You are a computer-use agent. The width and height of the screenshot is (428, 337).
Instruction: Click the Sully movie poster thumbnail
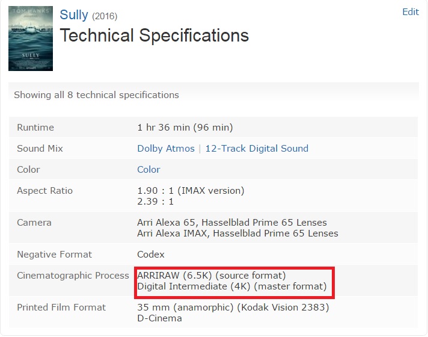(x=31, y=39)
